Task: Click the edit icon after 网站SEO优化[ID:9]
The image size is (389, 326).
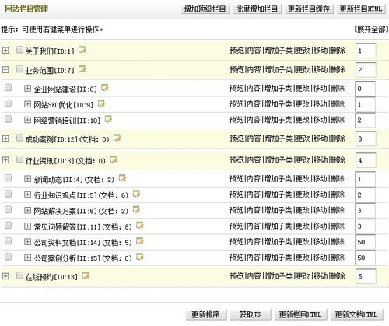Action: 101,103
